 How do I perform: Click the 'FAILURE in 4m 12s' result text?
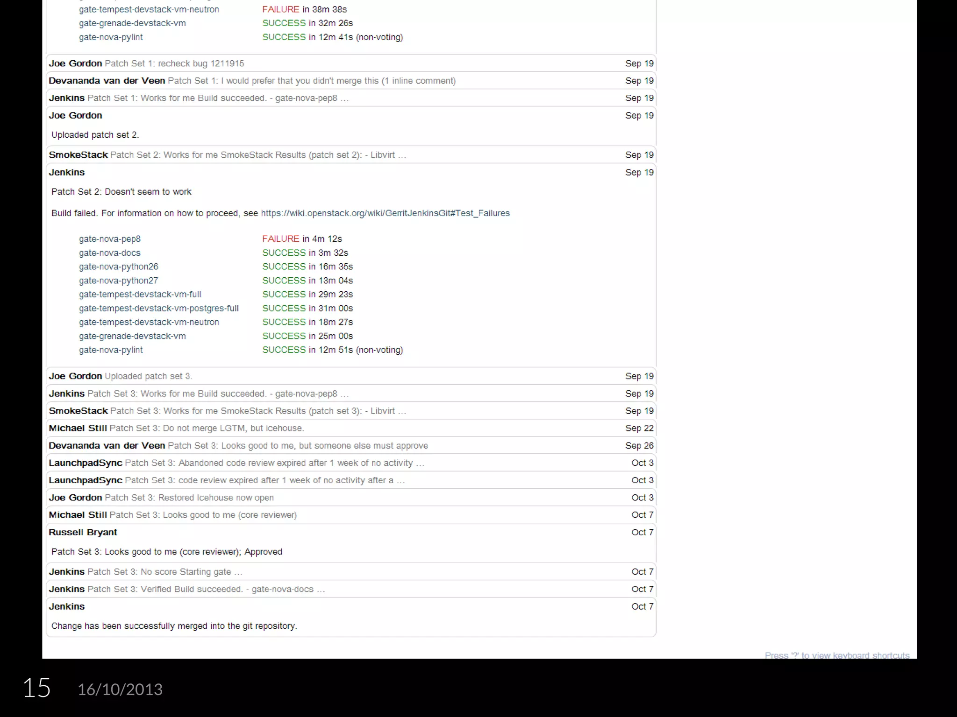point(302,239)
